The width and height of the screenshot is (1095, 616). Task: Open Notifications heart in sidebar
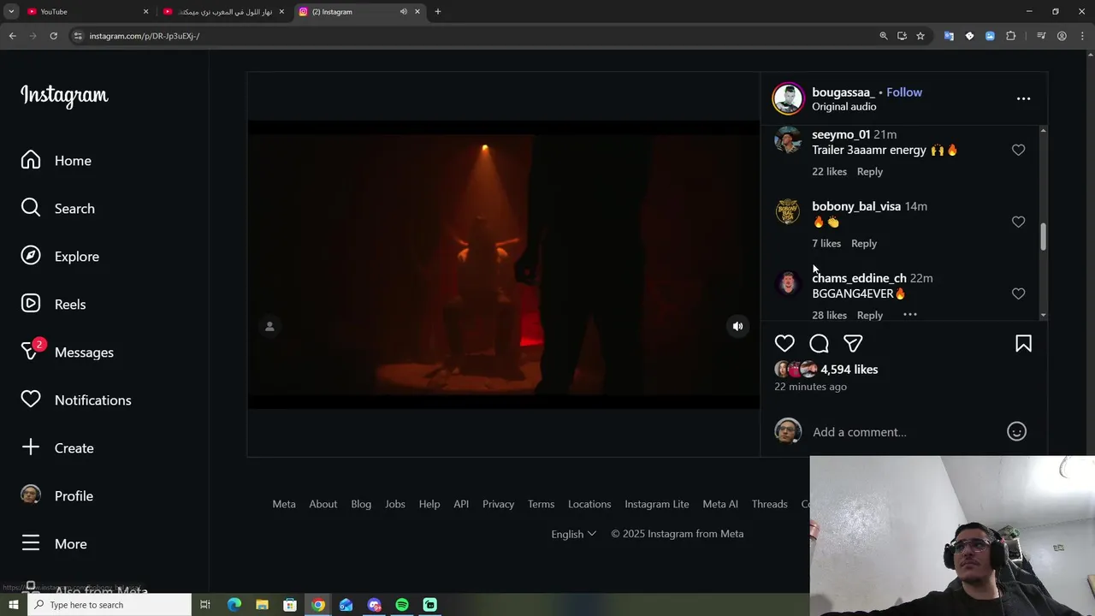pos(76,400)
